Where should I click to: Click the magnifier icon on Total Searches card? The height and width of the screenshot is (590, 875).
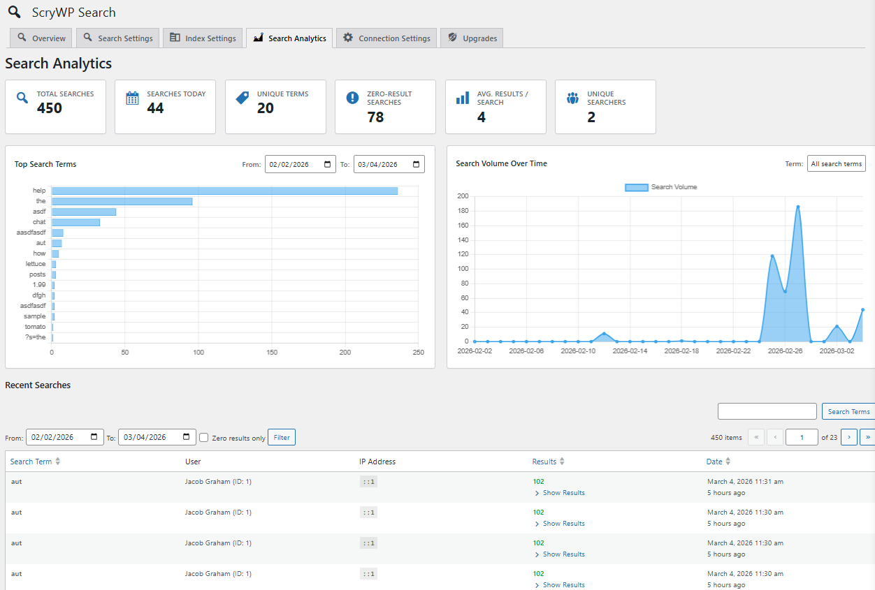(x=22, y=98)
